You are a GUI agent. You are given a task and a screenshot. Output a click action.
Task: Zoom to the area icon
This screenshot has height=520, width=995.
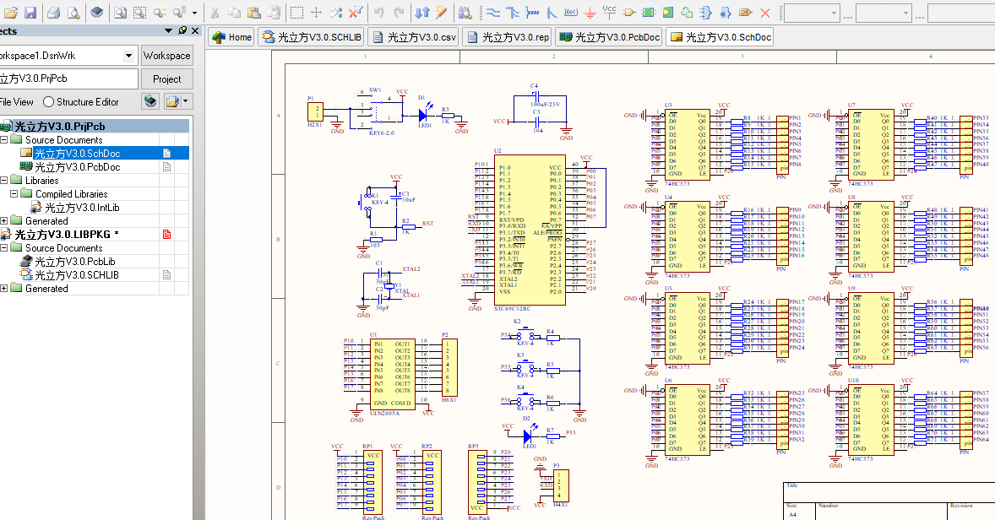coord(139,12)
